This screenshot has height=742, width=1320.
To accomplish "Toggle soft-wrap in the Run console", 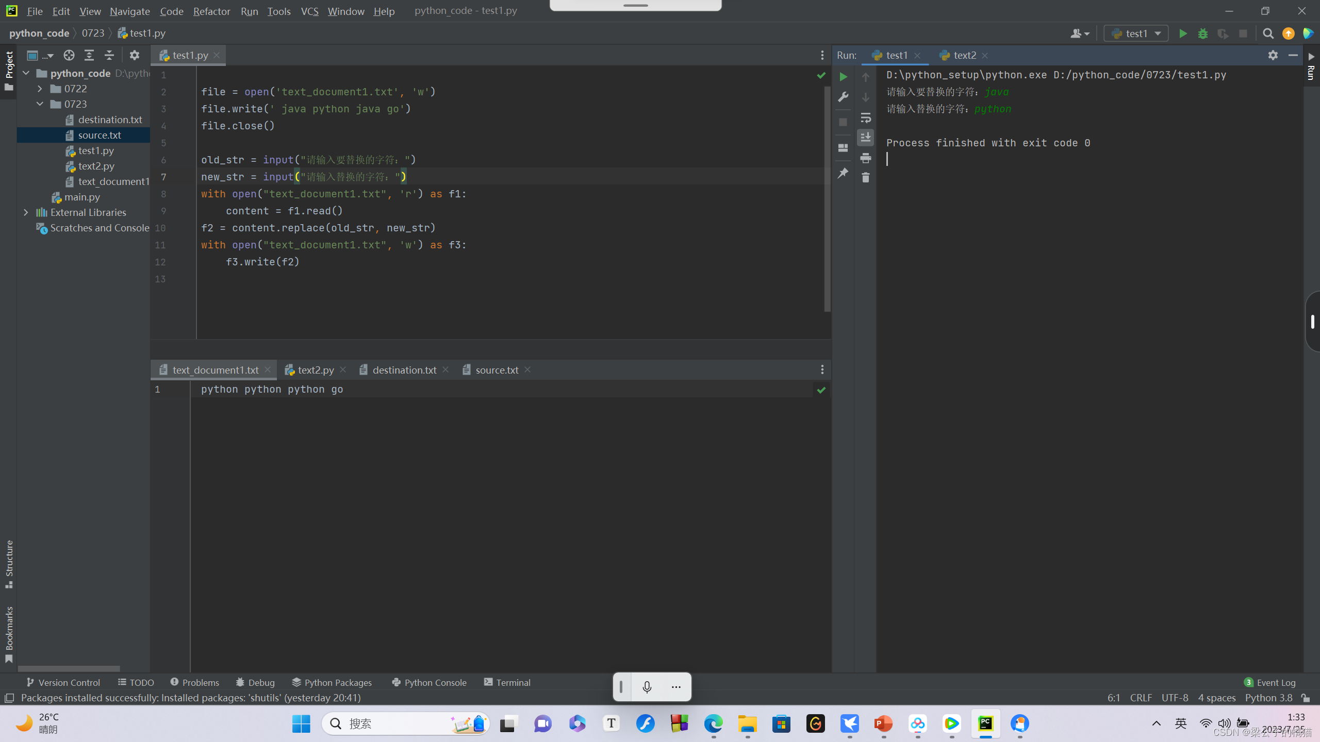I will (866, 118).
